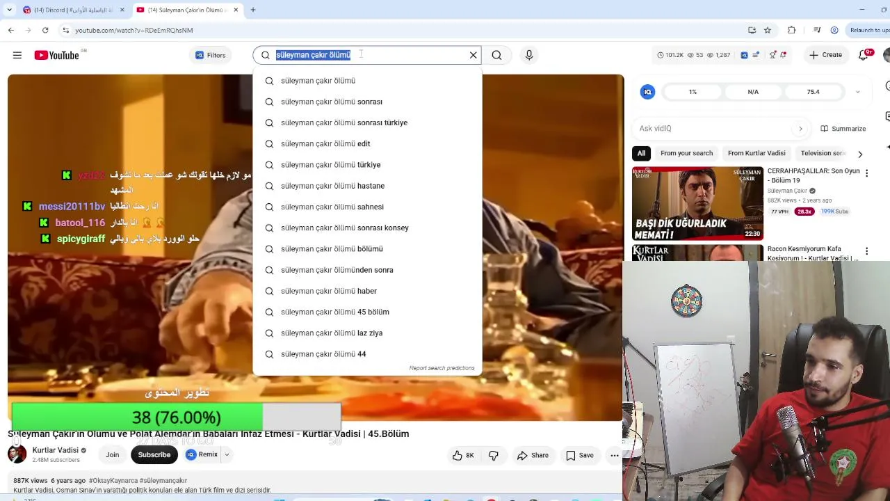Image resolution: width=890 pixels, height=501 pixels.
Task: Open the vidIQ list icon in stats bar
Action: click(756, 55)
